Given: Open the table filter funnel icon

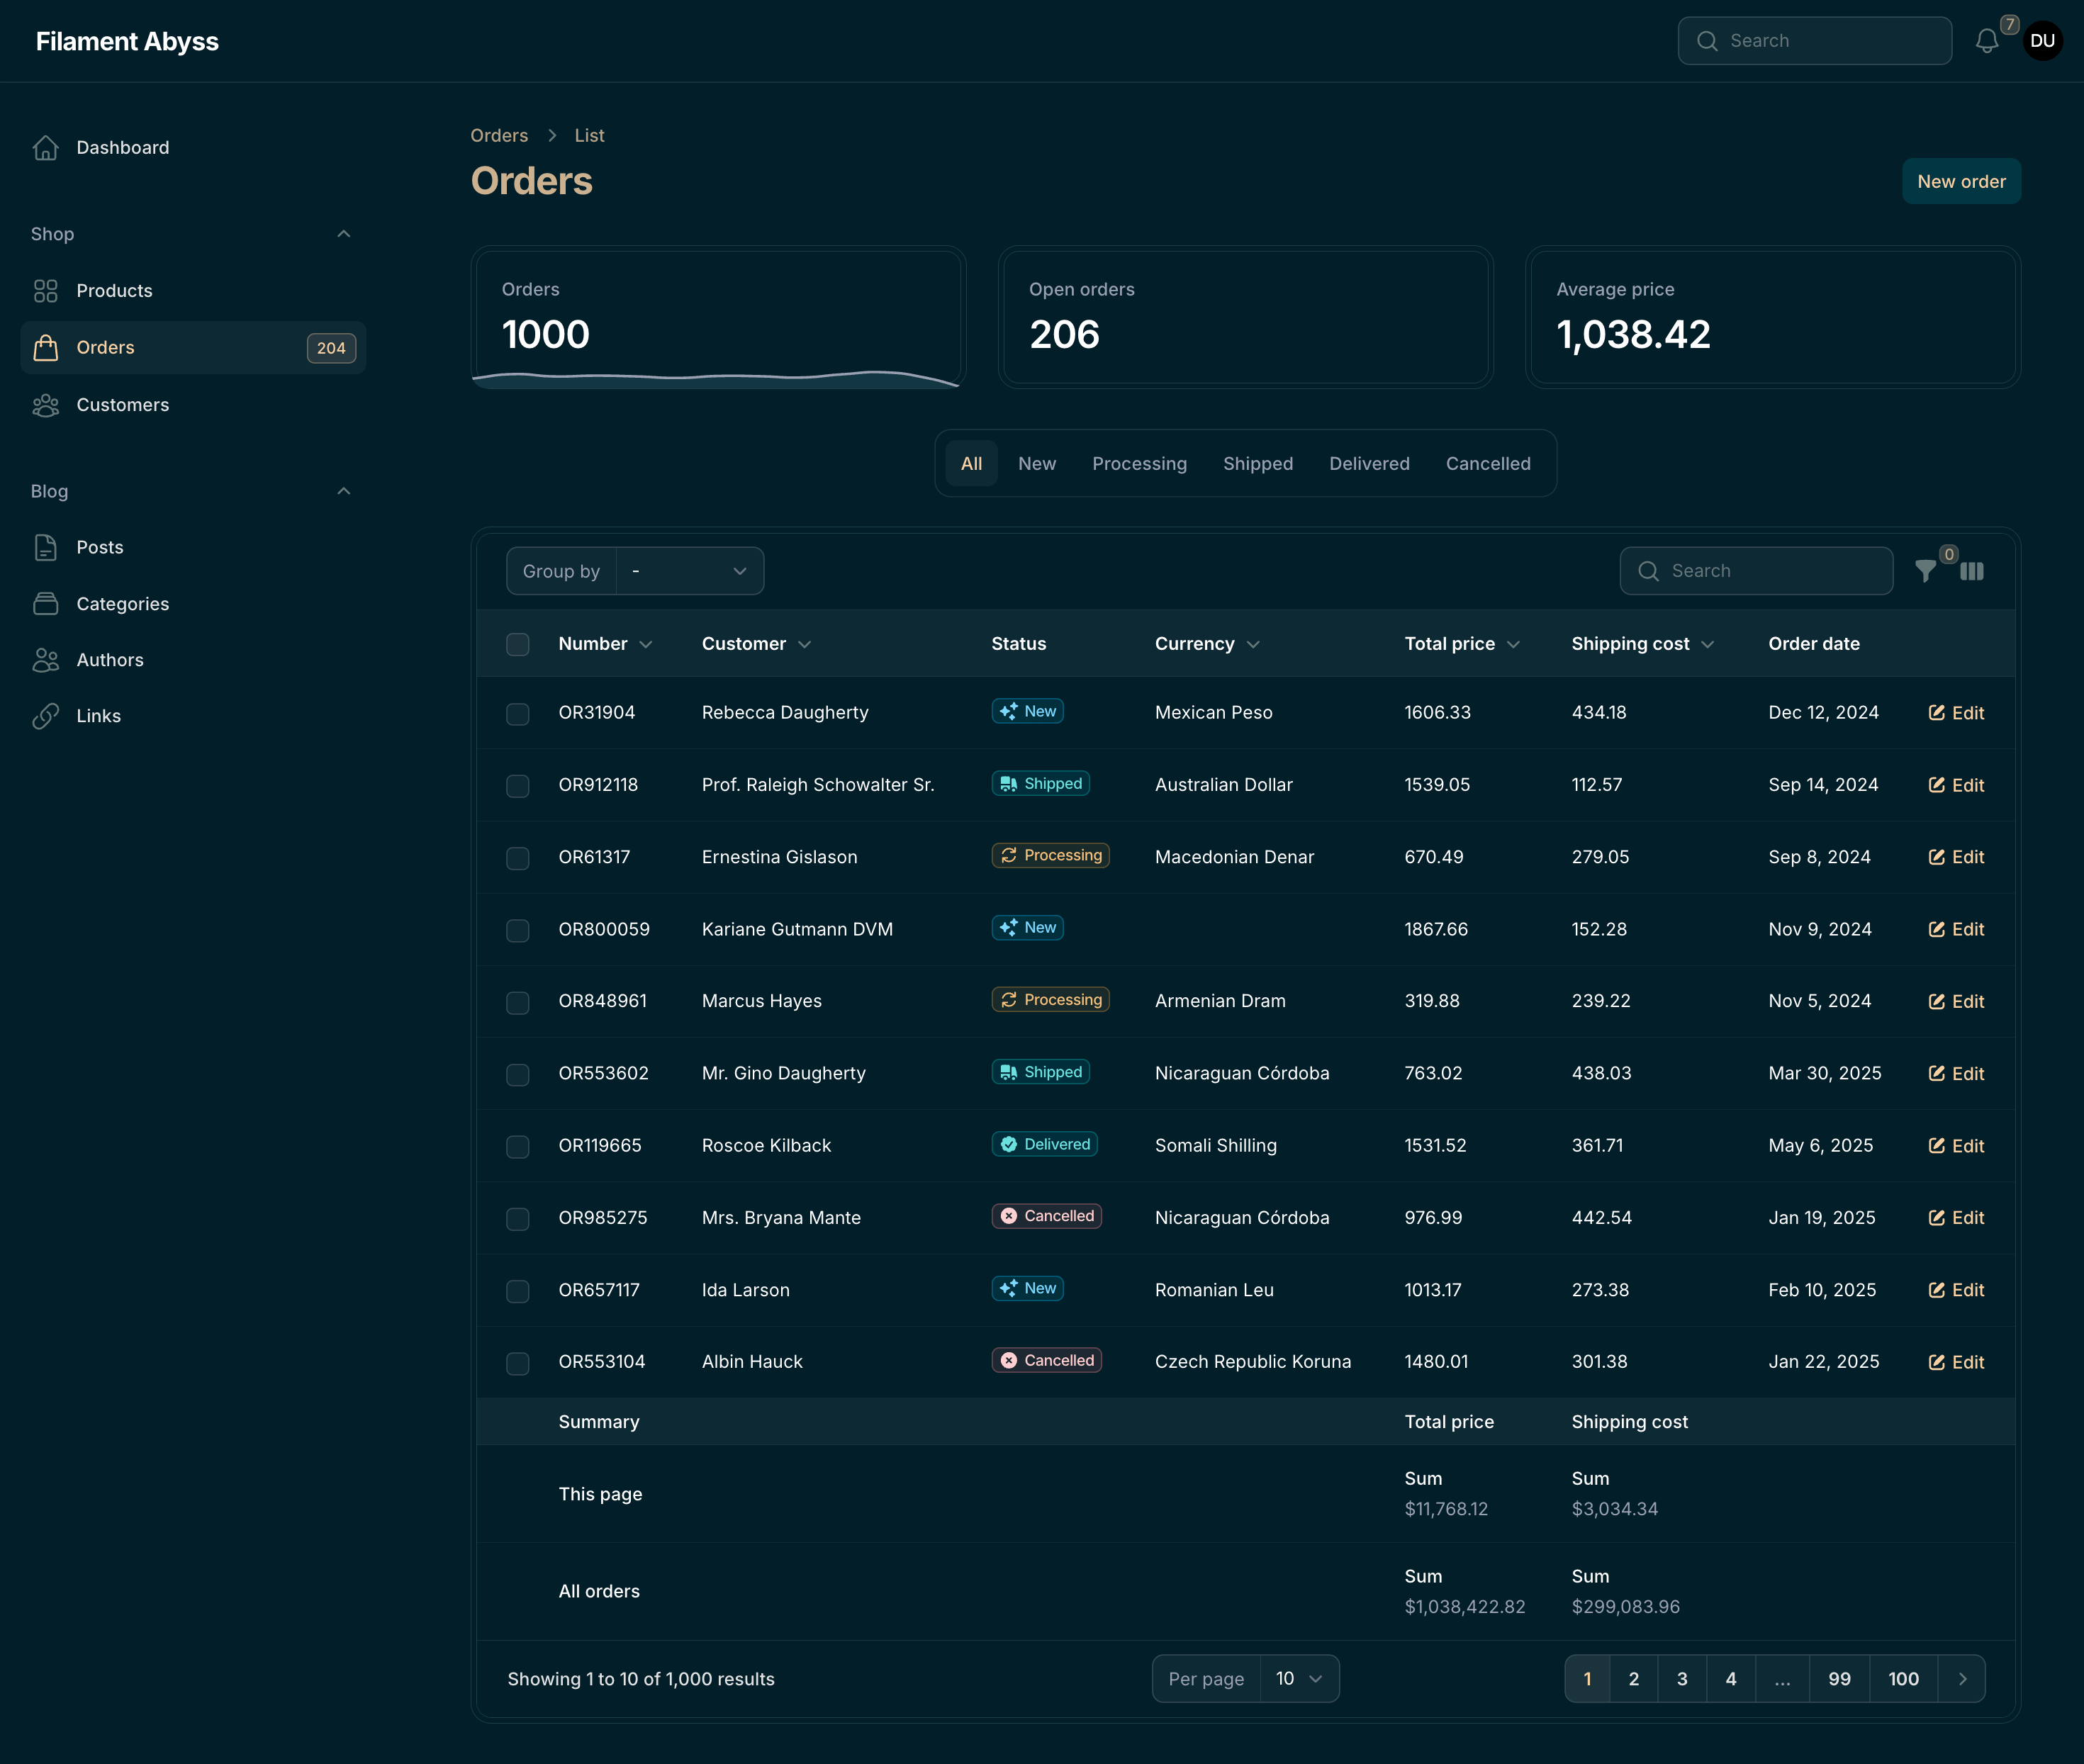Looking at the screenshot, I should click(1925, 571).
